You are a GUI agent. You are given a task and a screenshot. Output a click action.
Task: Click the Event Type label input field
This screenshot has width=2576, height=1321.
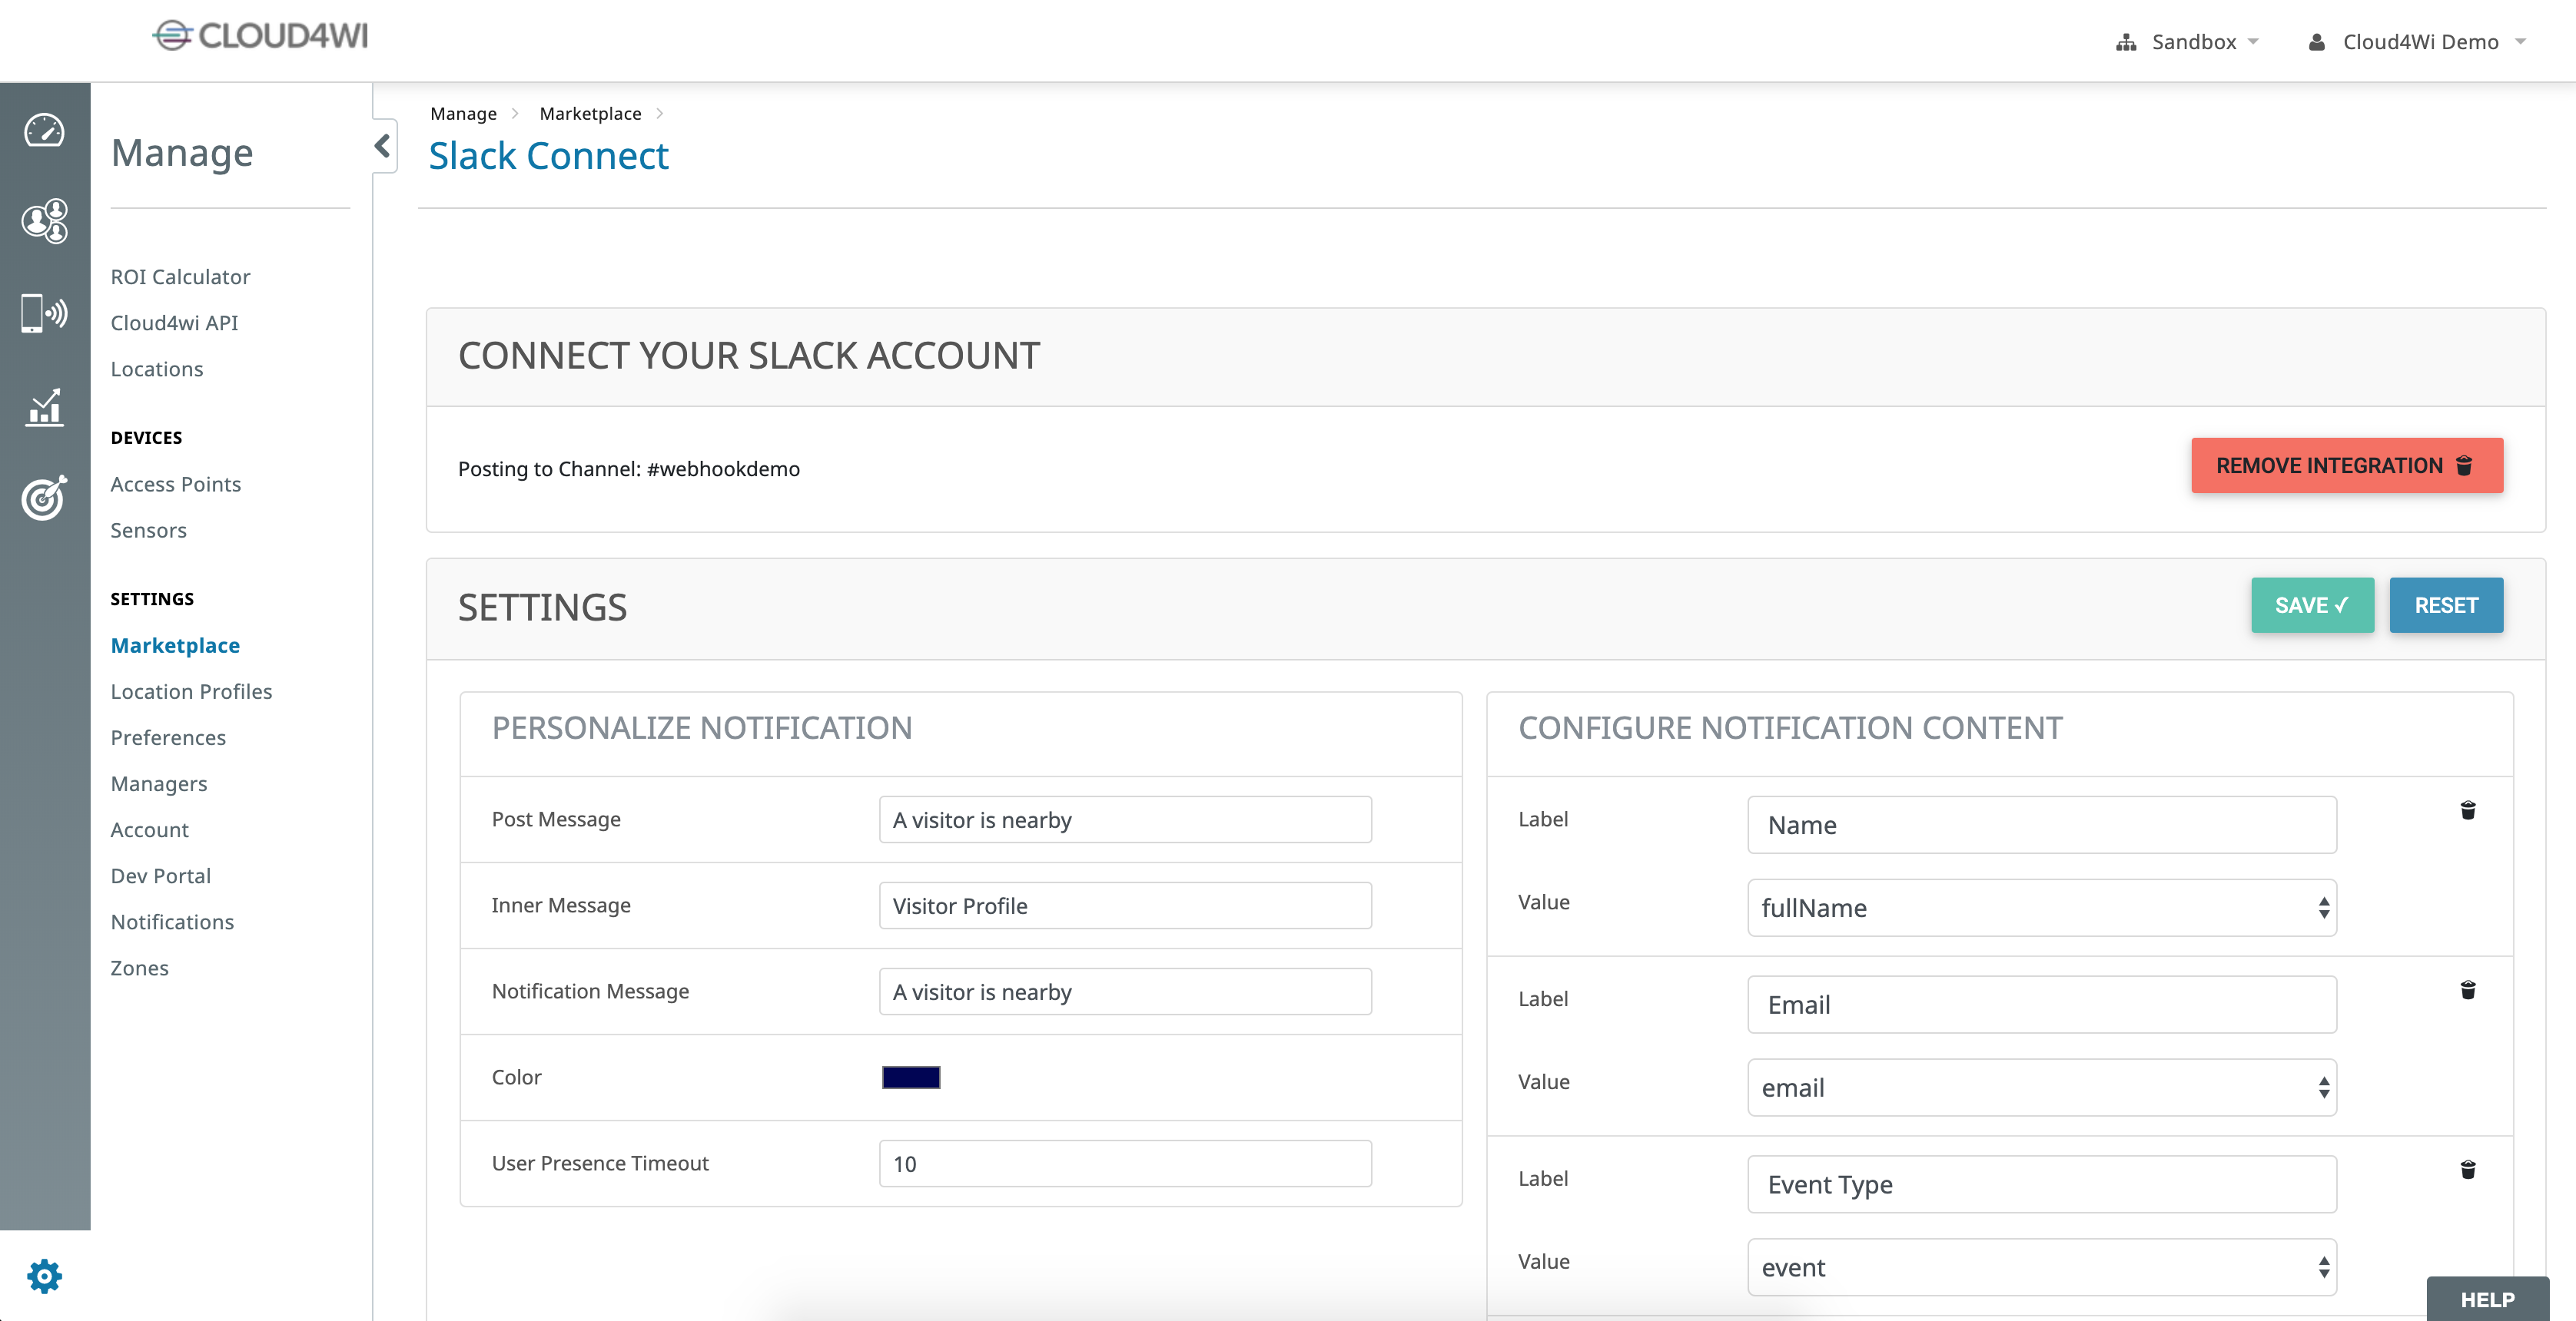coord(2041,1185)
